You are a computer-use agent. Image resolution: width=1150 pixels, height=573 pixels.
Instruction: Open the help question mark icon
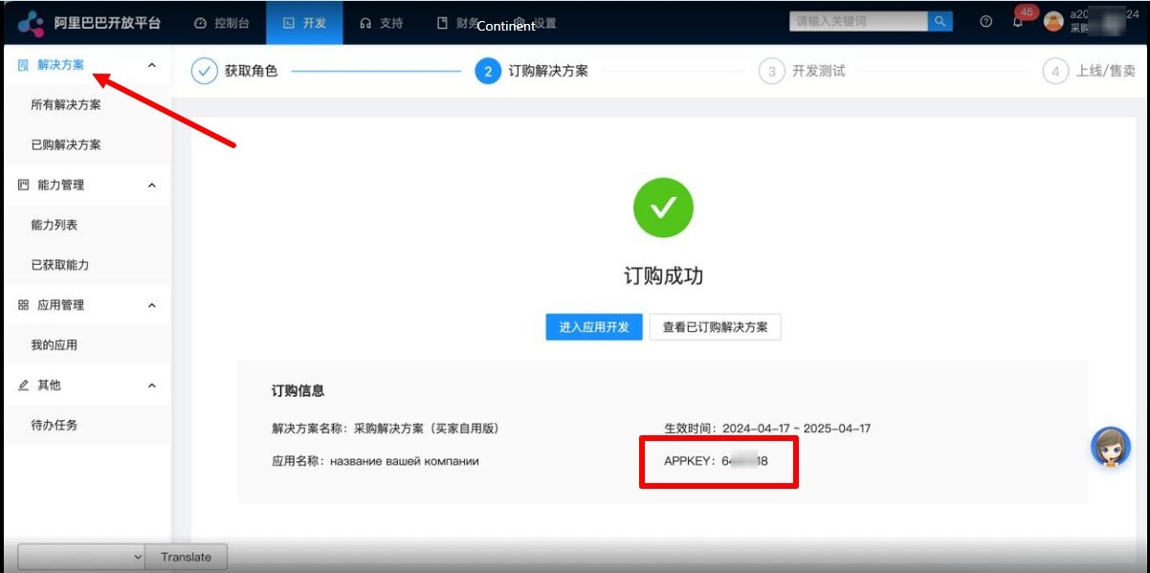point(986,22)
